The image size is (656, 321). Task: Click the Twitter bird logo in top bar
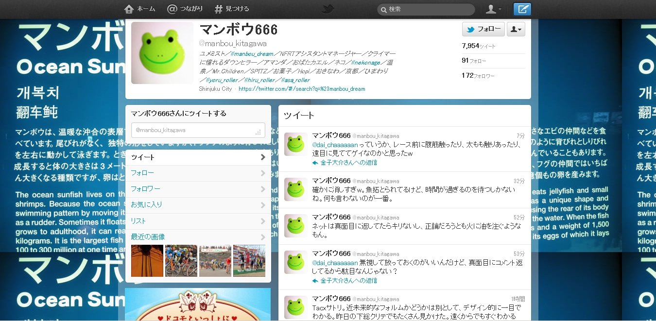pos(328,9)
